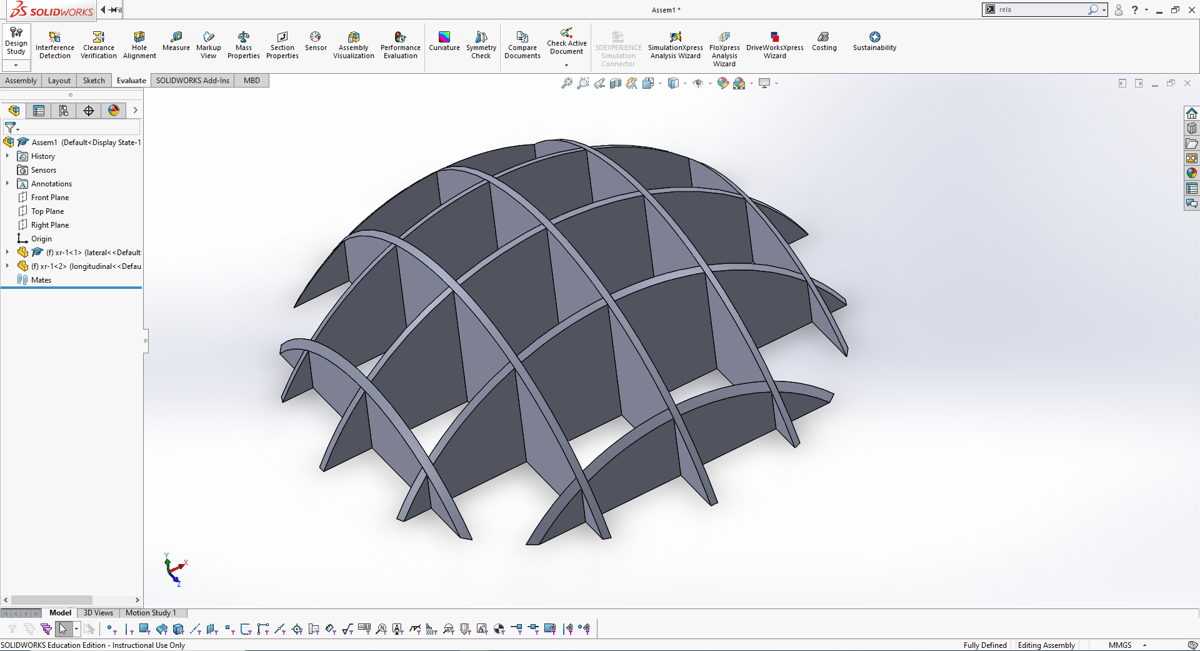1200x651 pixels.
Task: Toggle Curvature display
Action: [444, 41]
